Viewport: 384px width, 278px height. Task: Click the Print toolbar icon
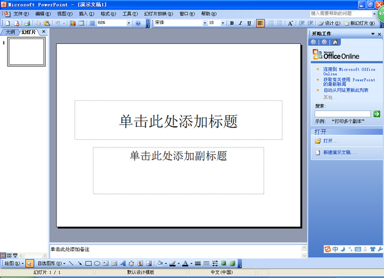click(x=27, y=24)
